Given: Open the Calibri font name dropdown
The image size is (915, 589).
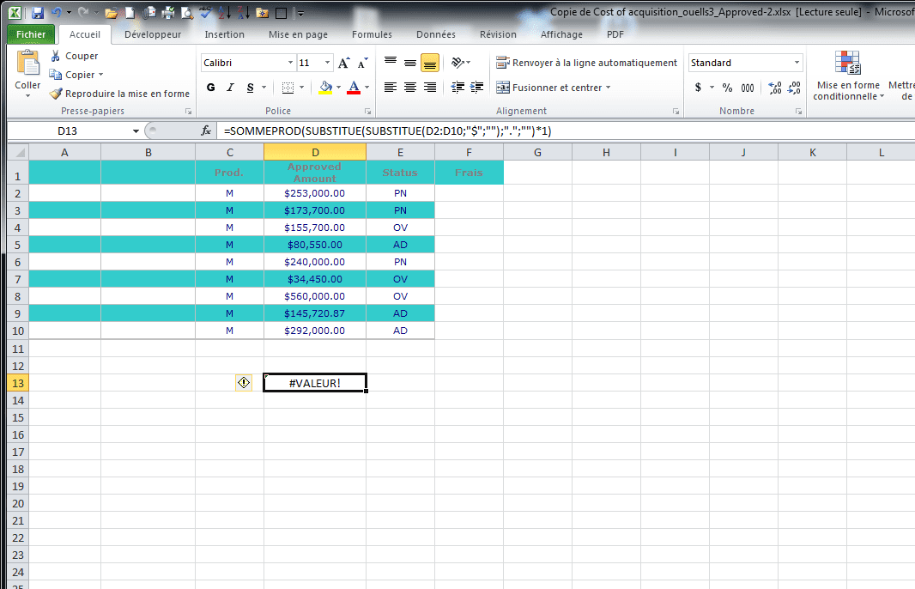Looking at the screenshot, I should pos(290,63).
